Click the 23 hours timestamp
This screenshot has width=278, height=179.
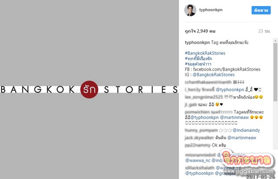tap(265, 31)
